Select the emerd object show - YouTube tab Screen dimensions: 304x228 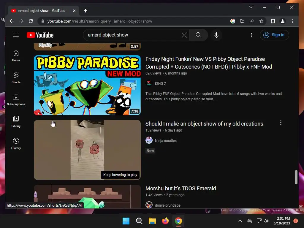click(43, 11)
